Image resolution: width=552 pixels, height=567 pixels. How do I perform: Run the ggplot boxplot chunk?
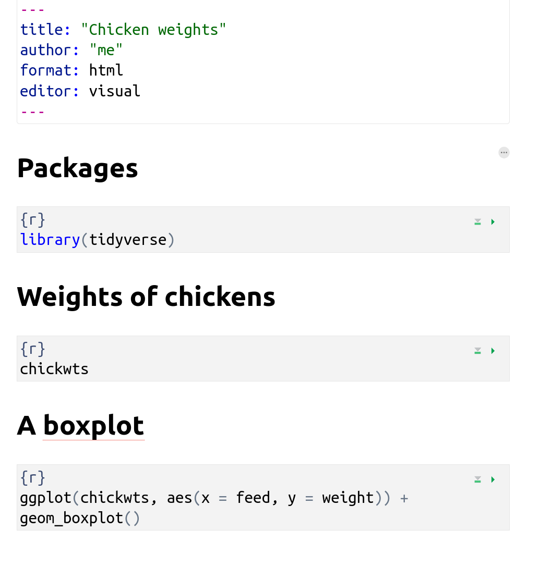493,479
